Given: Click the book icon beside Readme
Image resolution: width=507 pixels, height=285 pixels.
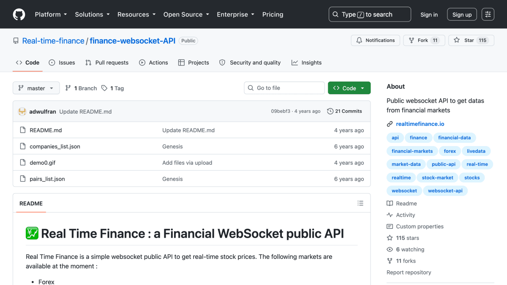Looking at the screenshot, I should (x=390, y=204).
